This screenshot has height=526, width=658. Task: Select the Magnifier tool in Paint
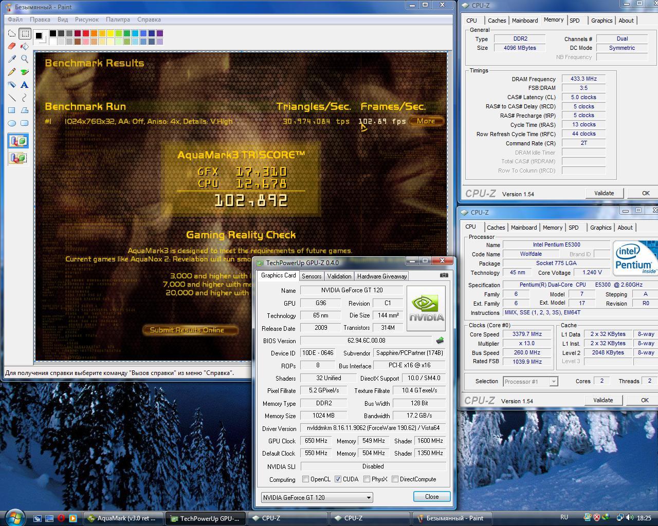pos(25,59)
